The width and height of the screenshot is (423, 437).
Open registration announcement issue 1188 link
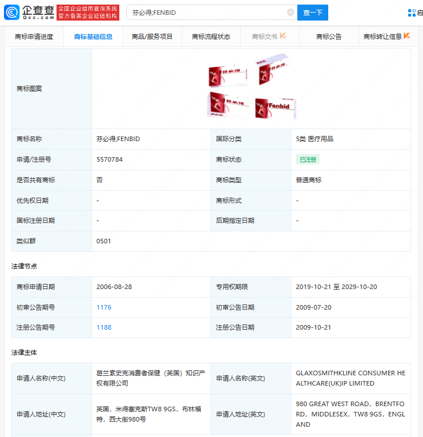pyautogui.click(x=104, y=327)
